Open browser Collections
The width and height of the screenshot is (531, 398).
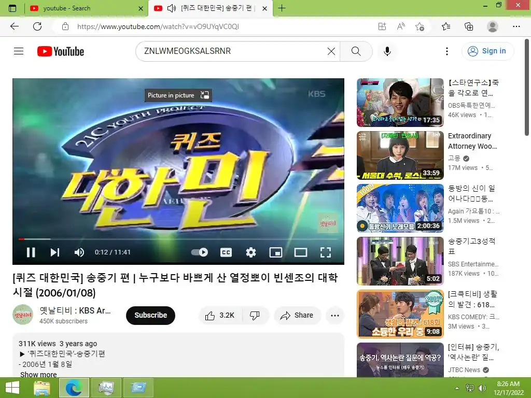point(469,26)
